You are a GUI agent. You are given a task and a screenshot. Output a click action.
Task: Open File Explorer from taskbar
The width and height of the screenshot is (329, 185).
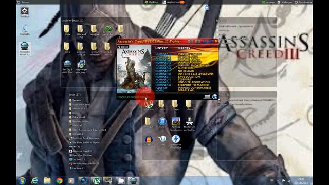coord(47,180)
